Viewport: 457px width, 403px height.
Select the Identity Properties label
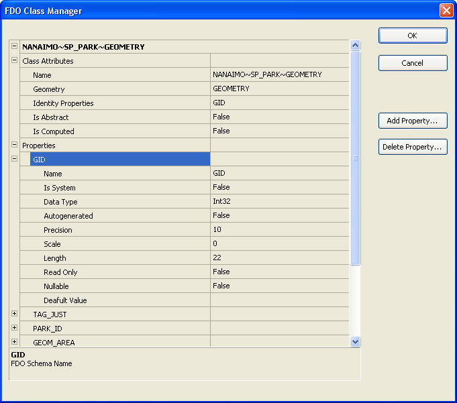(63, 103)
